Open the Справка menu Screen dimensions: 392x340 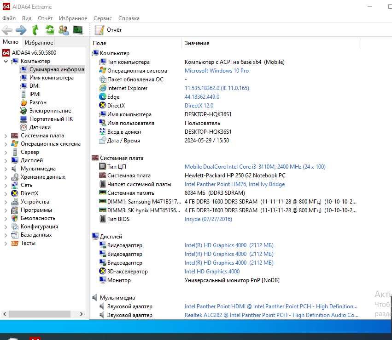click(x=129, y=18)
